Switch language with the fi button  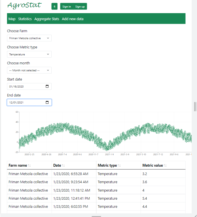pyautogui.click(x=54, y=6)
